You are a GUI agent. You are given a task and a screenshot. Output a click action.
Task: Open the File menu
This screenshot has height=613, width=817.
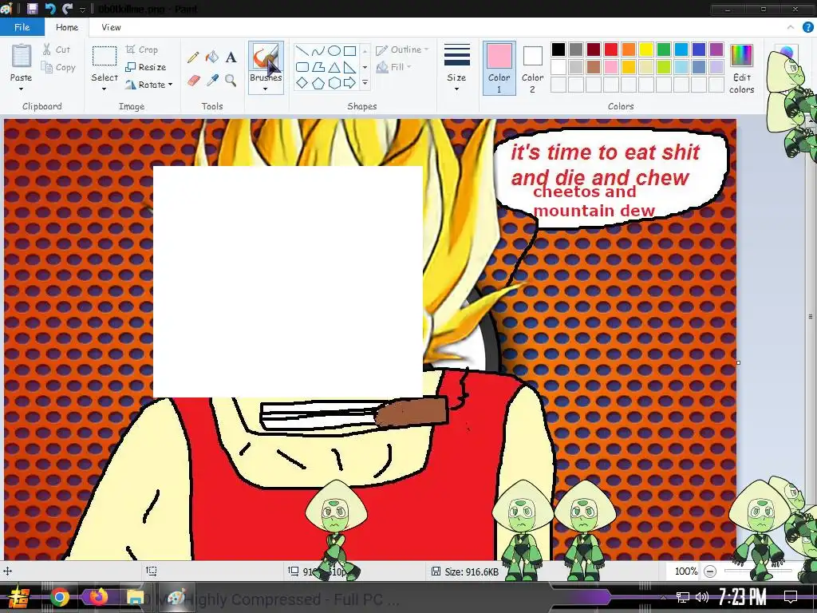click(22, 27)
